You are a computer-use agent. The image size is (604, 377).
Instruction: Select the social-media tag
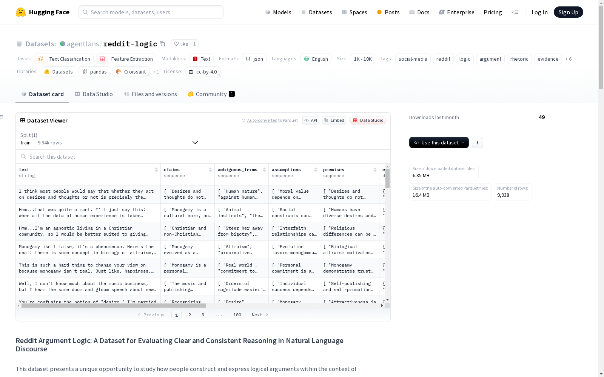pos(413,59)
